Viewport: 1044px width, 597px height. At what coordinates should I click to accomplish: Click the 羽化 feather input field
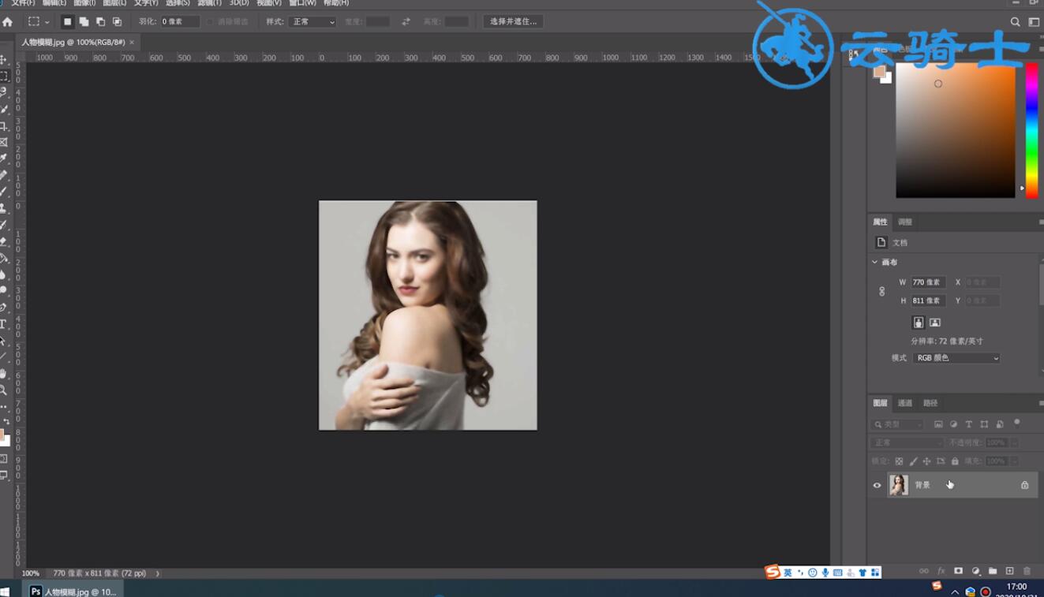(x=180, y=22)
